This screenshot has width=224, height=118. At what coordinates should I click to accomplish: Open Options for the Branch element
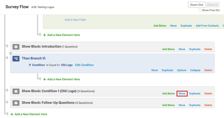[x=182, y=70]
